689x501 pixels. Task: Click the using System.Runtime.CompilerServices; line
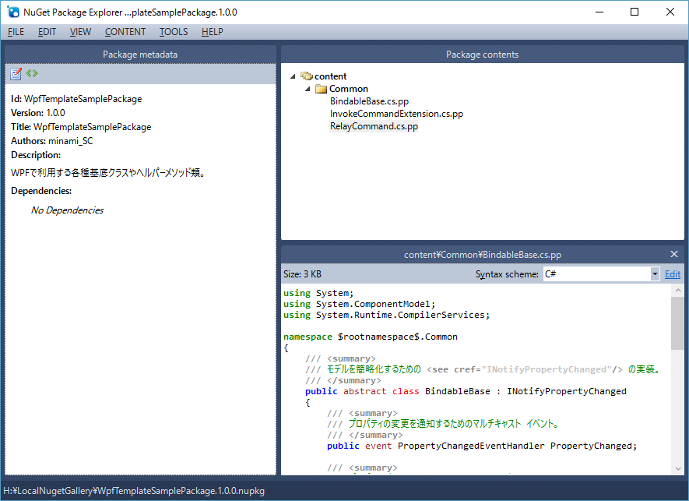click(386, 315)
